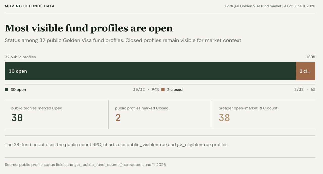This screenshot has height=174, width=323.
Task: Click the 'MOVINGTO FUNDS DATA' header
Action: point(30,6)
